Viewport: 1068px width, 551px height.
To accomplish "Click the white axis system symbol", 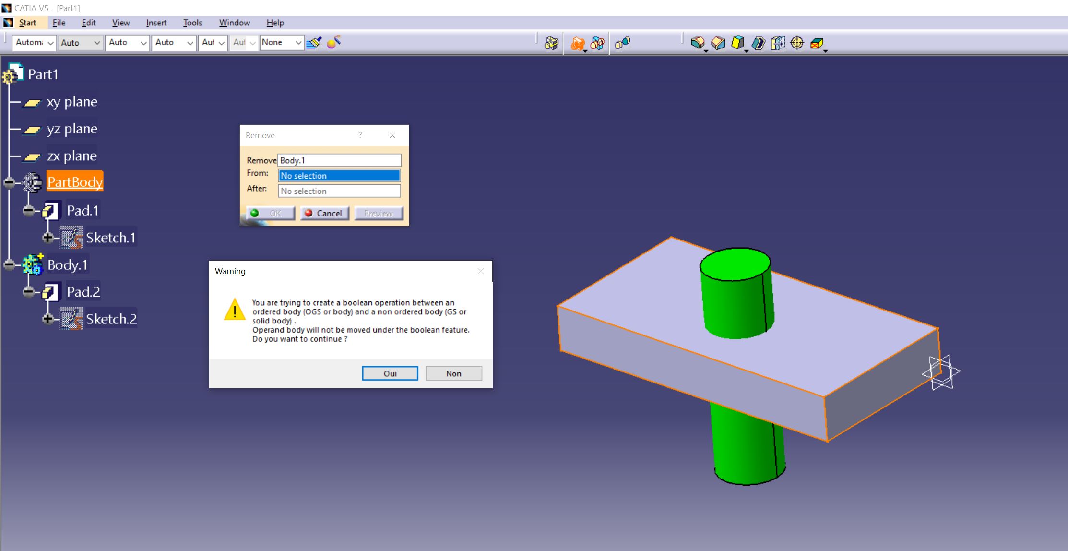I will click(x=941, y=372).
